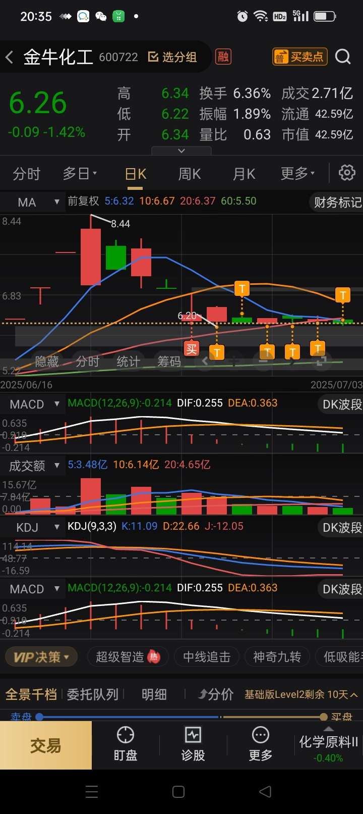Open 盯盘 watch alert icon
Viewport: 363px width, 814px height.
pyautogui.click(x=126, y=743)
